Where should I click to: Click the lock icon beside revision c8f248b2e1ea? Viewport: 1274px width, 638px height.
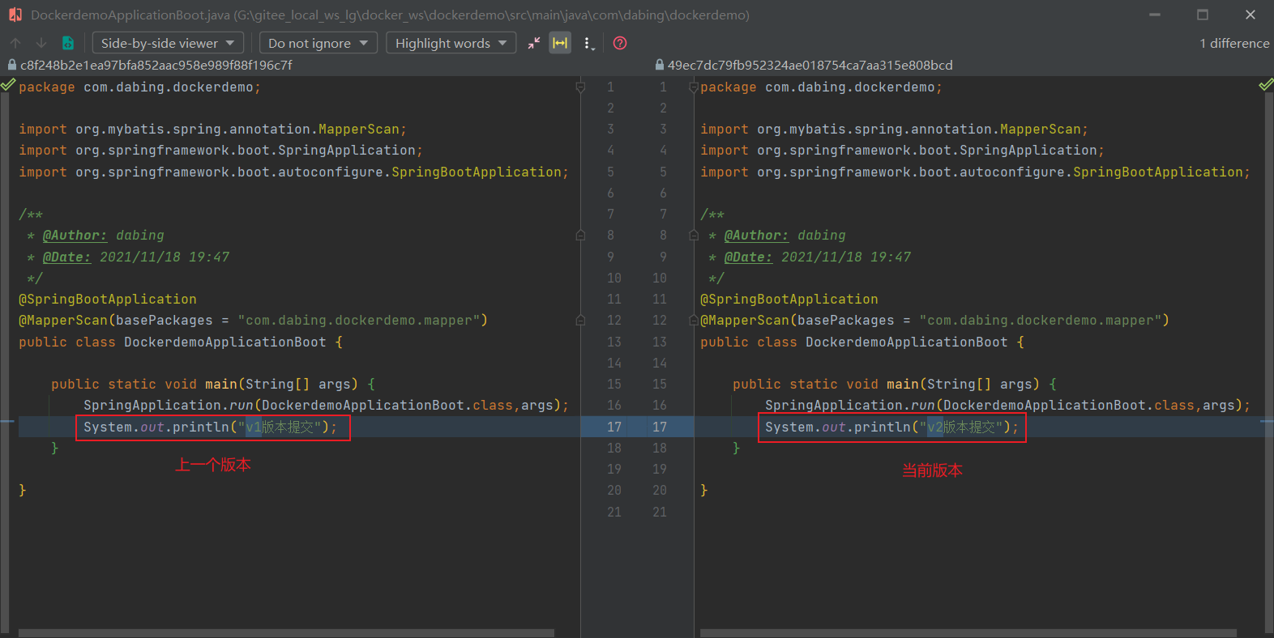[12, 65]
